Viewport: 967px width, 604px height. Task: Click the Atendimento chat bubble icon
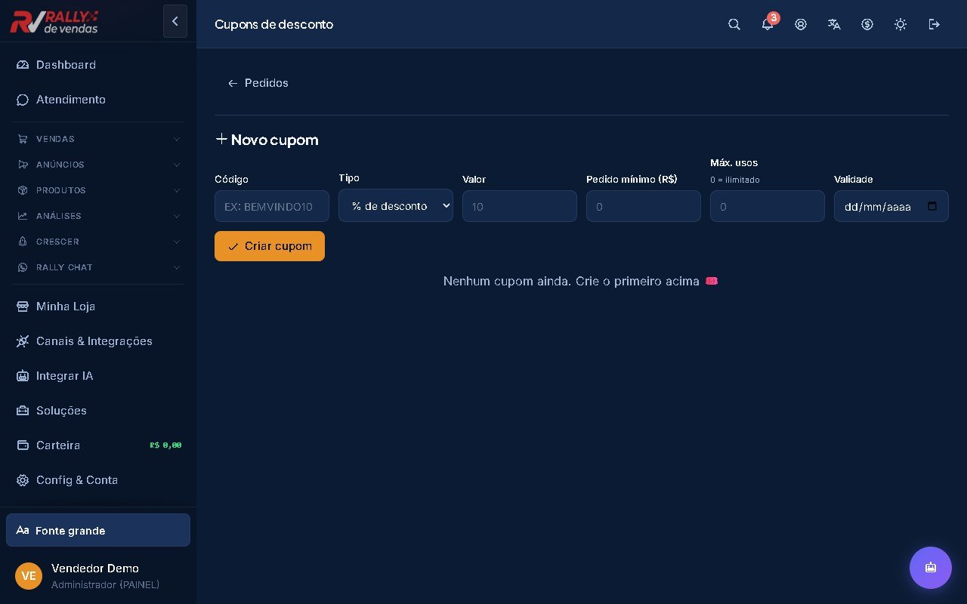[23, 100]
